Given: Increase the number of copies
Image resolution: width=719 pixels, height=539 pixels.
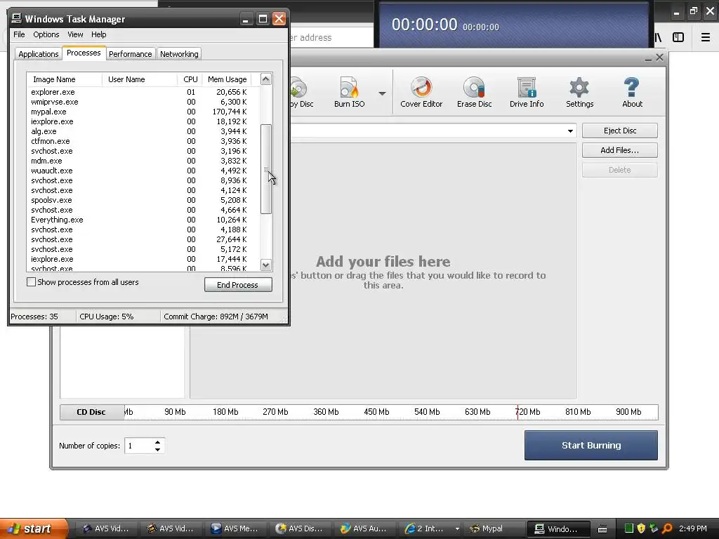Looking at the screenshot, I should 157,442.
